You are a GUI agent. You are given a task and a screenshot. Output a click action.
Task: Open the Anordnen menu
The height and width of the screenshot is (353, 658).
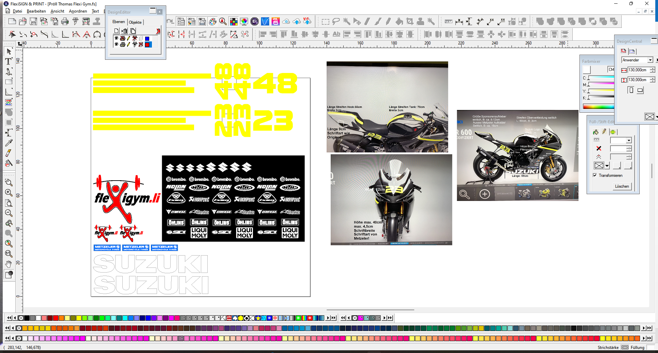pyautogui.click(x=78, y=11)
